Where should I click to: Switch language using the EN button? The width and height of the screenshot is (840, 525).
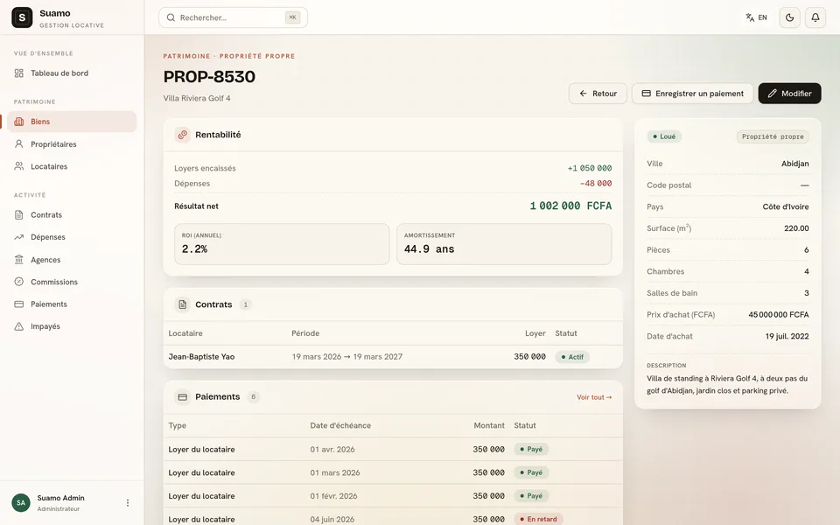pyautogui.click(x=756, y=17)
